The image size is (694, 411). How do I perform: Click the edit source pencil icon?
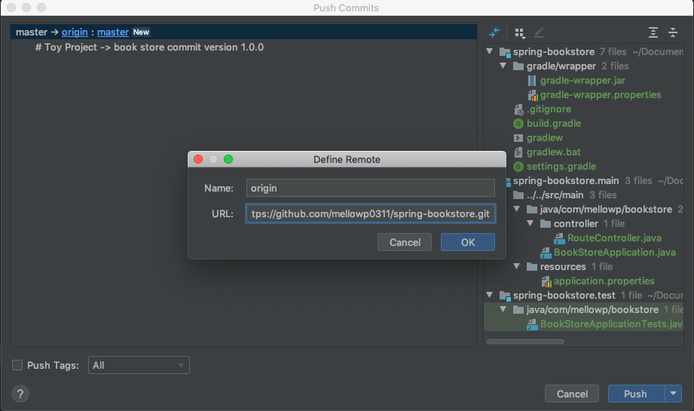[539, 32]
